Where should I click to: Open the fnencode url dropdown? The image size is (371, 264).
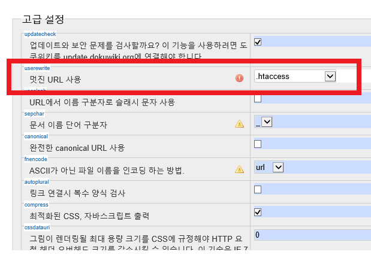click(x=269, y=168)
